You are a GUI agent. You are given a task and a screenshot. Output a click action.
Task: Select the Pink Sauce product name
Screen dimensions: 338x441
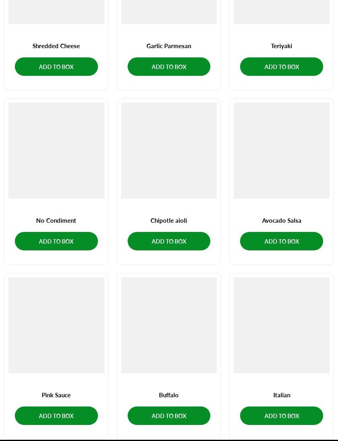[56, 395]
